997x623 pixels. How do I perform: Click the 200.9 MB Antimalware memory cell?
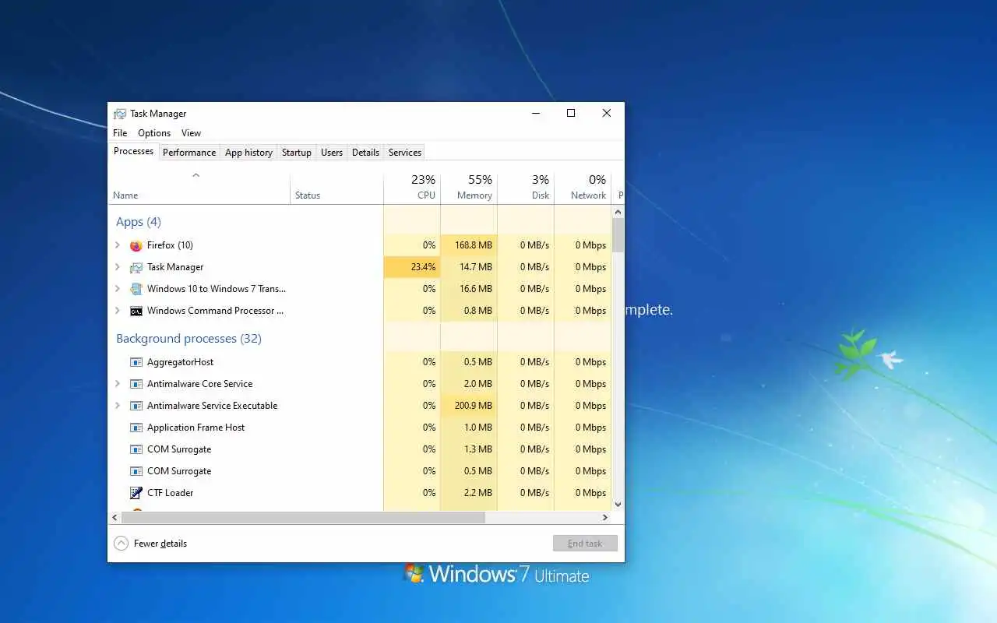469,406
